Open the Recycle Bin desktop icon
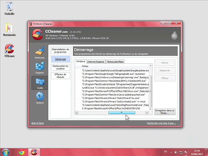208x156 pixels. [10, 8]
